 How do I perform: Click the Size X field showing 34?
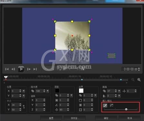tap(15, 105)
